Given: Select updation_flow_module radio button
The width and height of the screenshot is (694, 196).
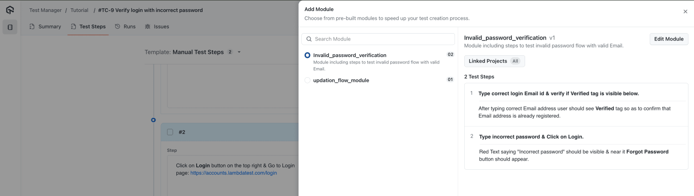Looking at the screenshot, I should (308, 81).
